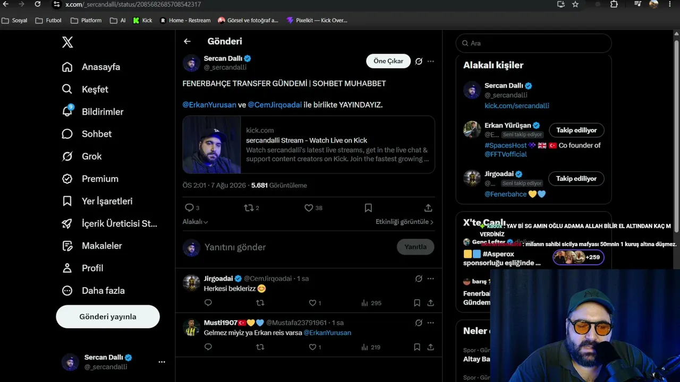Click the İçerik Üreticisi rocket icon
680x382 pixels.
67,223
